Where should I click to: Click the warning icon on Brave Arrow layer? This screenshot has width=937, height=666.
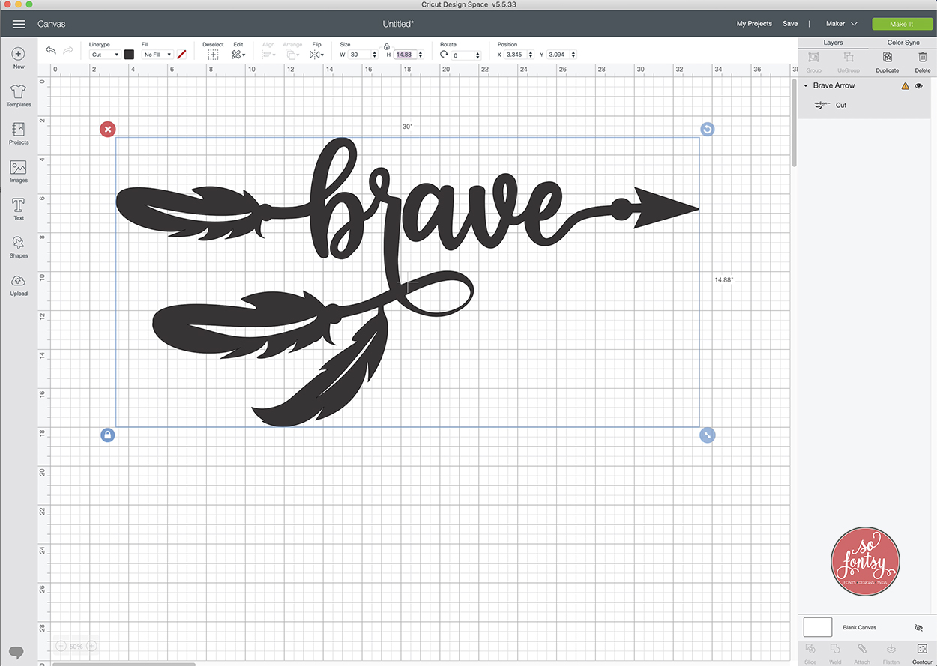[906, 86]
